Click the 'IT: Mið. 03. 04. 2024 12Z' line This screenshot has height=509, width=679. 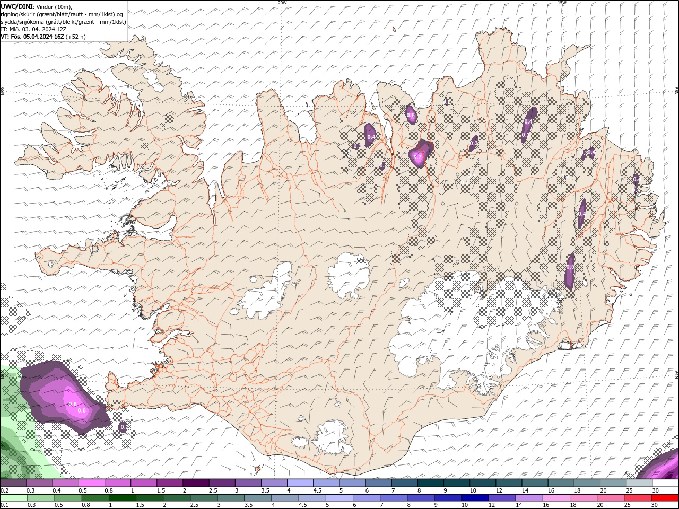point(33,29)
